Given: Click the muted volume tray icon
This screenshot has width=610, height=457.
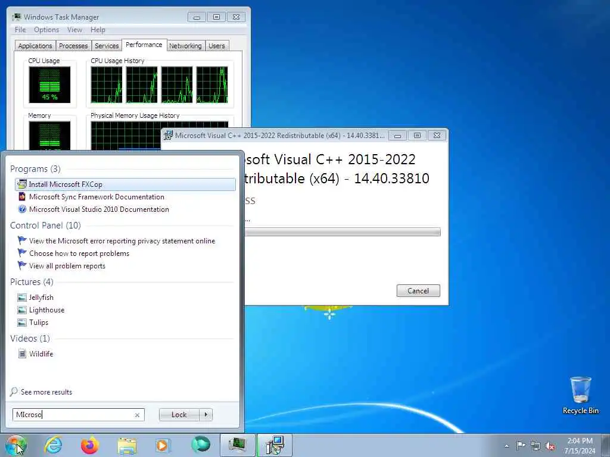Looking at the screenshot, I should tap(550, 446).
